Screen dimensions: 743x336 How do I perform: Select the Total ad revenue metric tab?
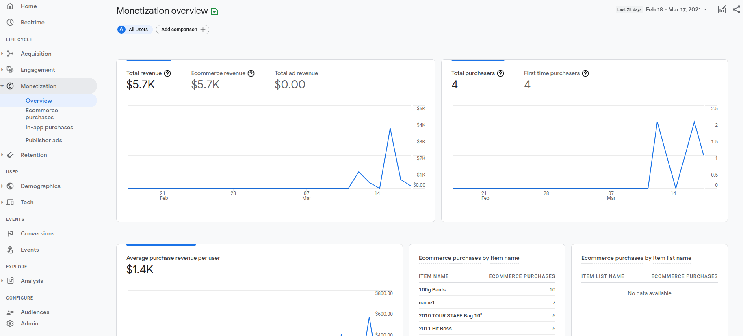tap(296, 79)
